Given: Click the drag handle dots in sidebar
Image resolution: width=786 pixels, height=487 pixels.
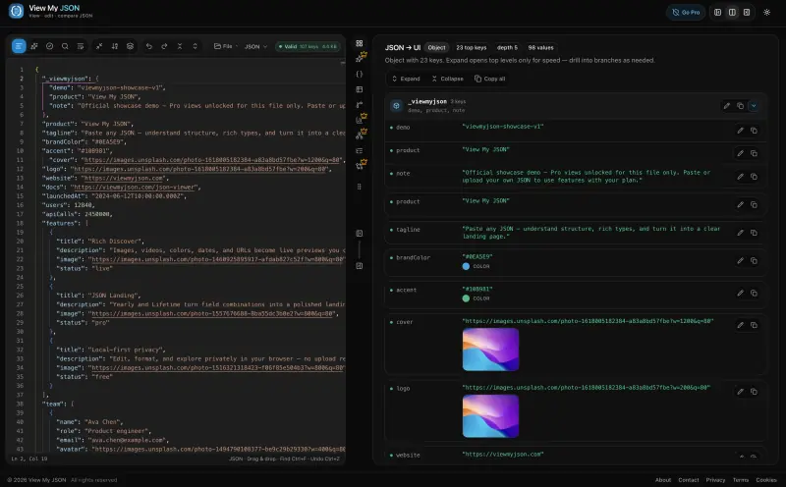Looking at the screenshot, I should (x=360, y=187).
